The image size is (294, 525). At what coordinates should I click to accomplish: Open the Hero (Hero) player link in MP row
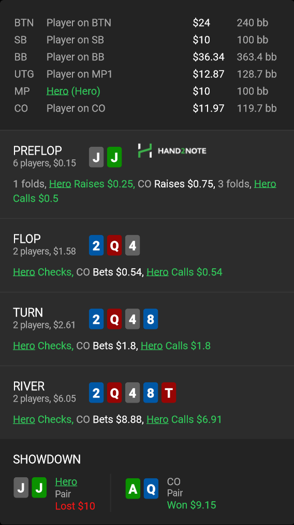pyautogui.click(x=73, y=91)
